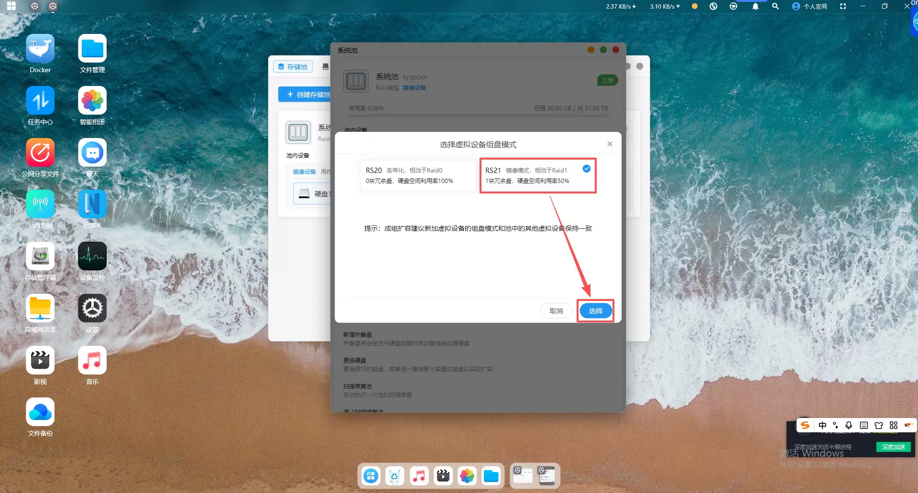The height and width of the screenshot is (493, 918).
Task: Click the notification bell in top bar
Action: 755,6
